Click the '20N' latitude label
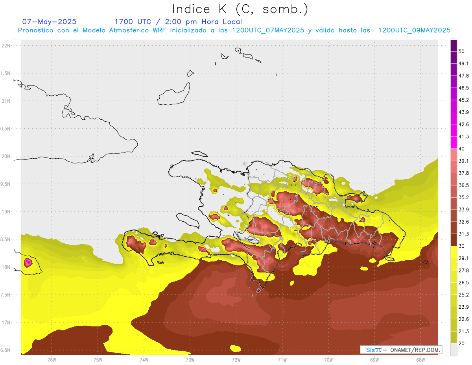472x365 pixels. point(7,156)
